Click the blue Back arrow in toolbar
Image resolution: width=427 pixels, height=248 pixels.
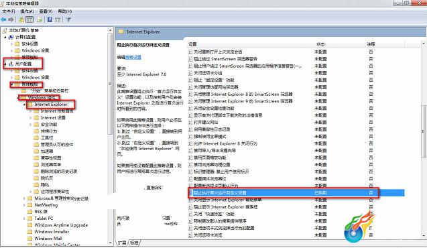coord(3,19)
